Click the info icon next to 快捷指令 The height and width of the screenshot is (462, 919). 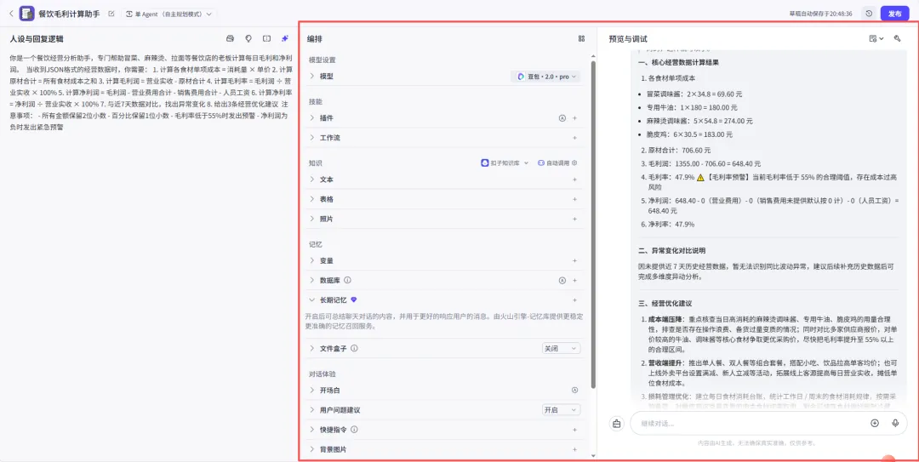tap(354, 430)
